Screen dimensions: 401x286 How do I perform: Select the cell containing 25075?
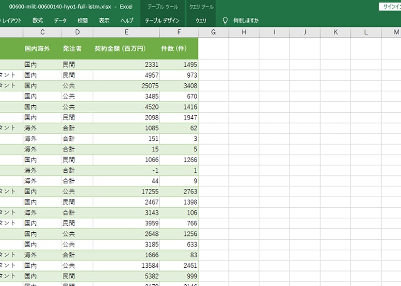(x=126, y=86)
